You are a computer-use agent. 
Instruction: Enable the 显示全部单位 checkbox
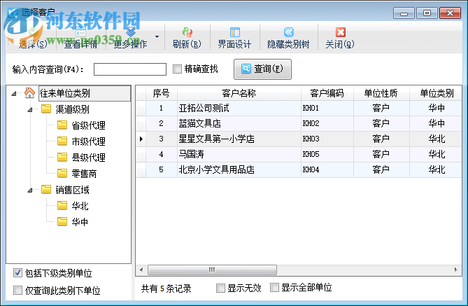[274, 288]
